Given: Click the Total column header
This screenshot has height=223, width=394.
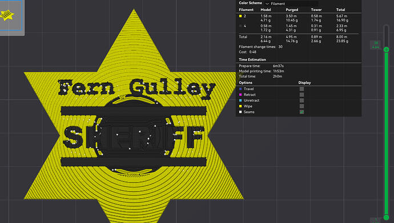Looking at the screenshot, I should point(340,10).
